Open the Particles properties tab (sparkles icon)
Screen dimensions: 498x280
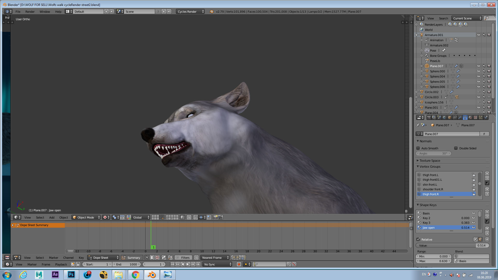[480, 117]
